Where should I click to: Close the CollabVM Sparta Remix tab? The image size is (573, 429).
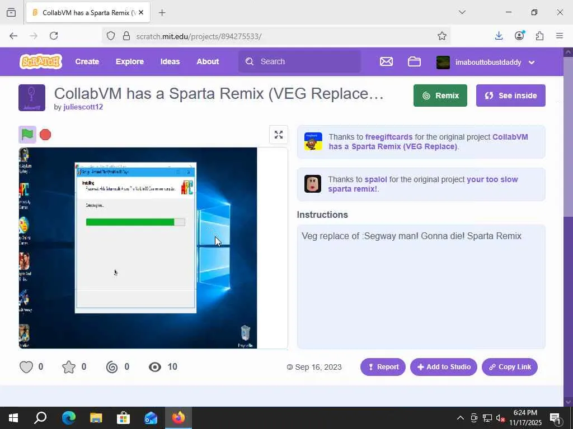(x=141, y=12)
